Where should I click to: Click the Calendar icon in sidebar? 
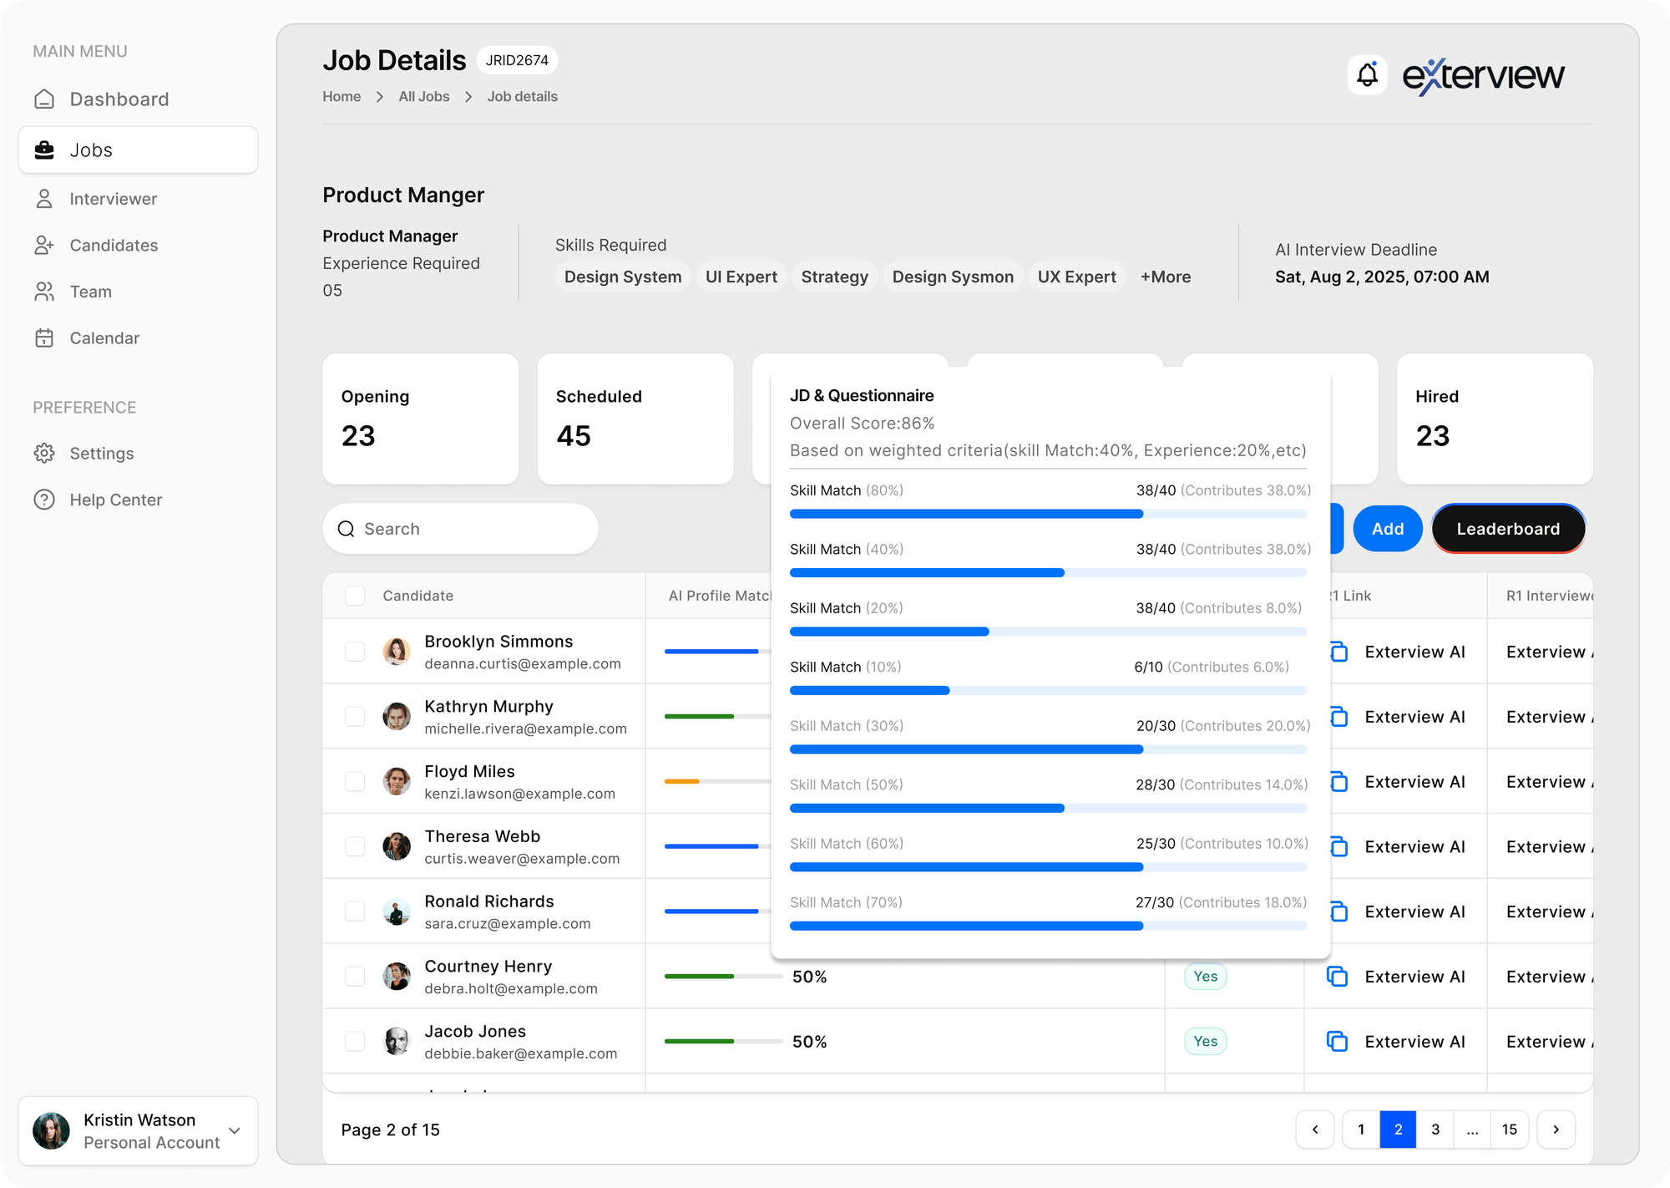44,338
